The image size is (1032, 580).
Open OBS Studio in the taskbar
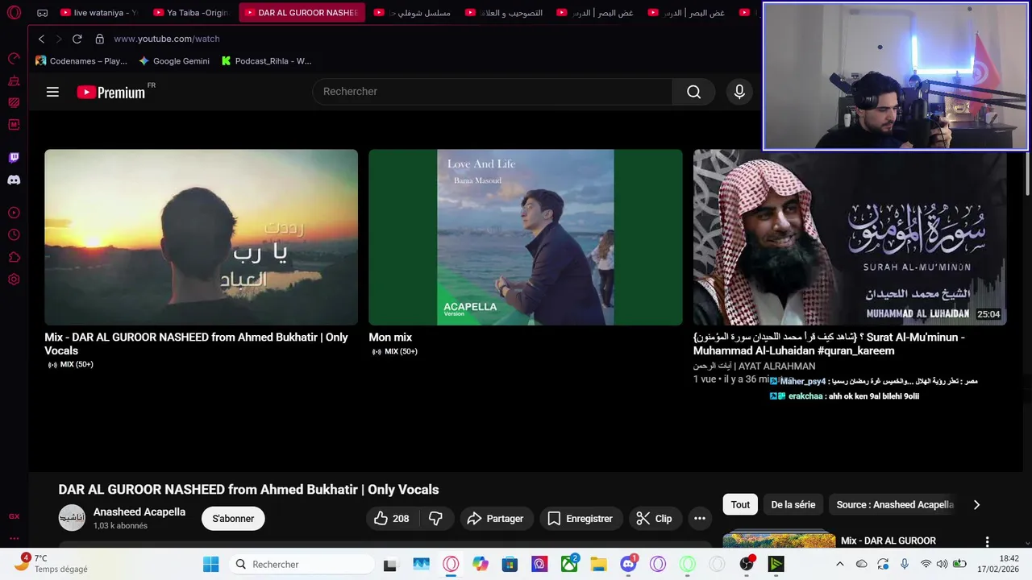747,564
